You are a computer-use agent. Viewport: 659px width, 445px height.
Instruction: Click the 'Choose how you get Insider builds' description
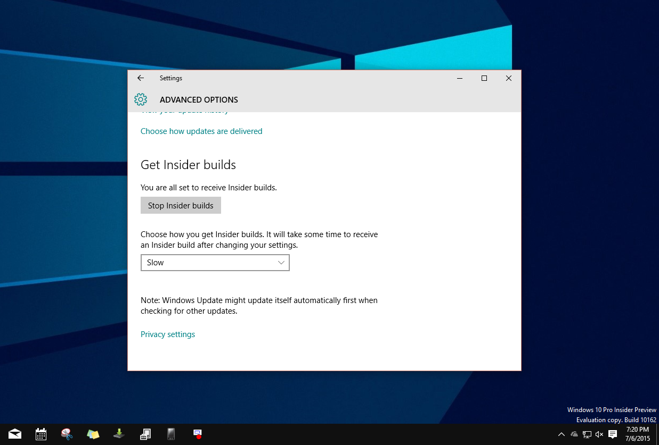pos(259,240)
